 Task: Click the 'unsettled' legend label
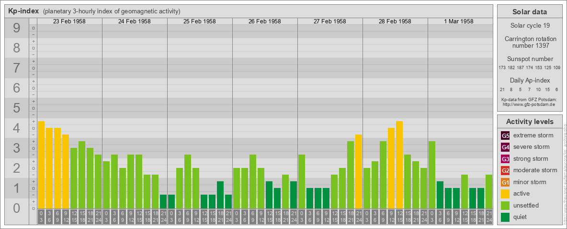[x=526, y=205]
